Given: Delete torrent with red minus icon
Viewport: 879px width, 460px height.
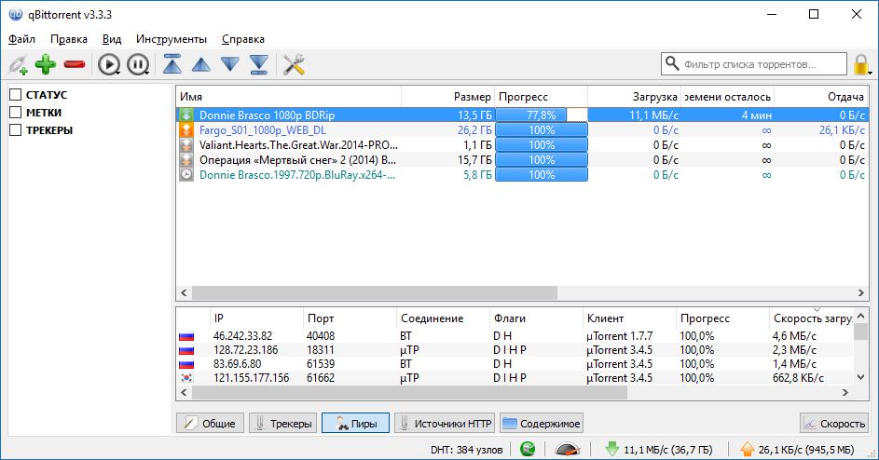Looking at the screenshot, I should [x=75, y=64].
